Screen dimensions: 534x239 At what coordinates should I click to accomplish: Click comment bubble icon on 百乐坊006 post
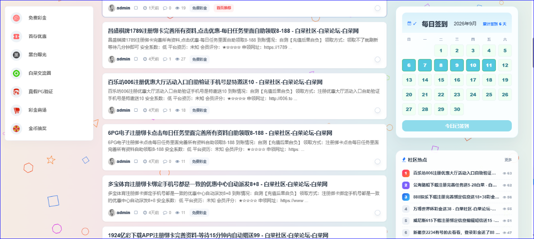(165, 110)
